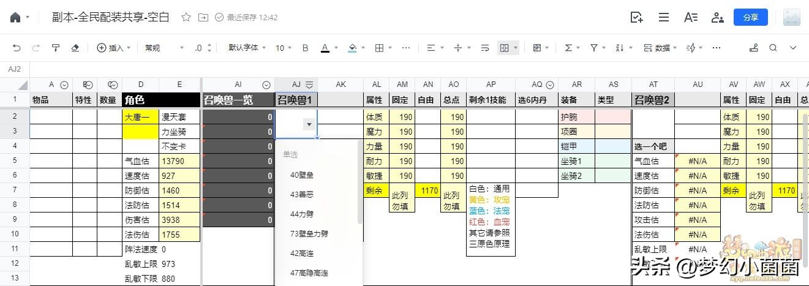Image resolution: width=809 pixels, height=286 pixels.
Task: Open the dropdown arrow next to Home icon
Action: pos(28,18)
